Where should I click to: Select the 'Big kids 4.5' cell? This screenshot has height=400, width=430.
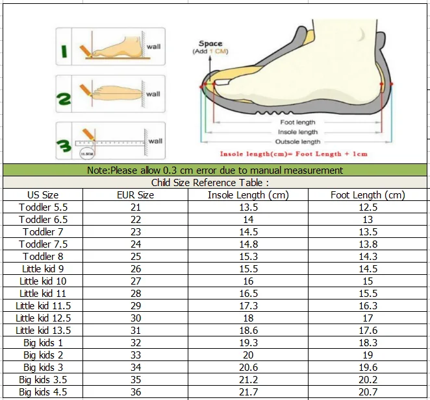coord(43,392)
